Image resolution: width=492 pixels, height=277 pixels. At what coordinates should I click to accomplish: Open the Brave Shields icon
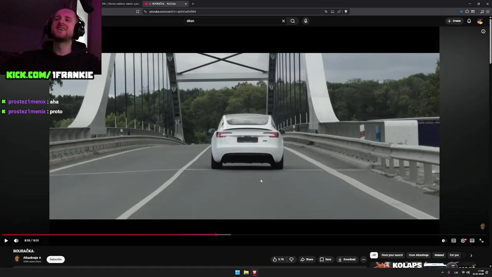pos(346,12)
